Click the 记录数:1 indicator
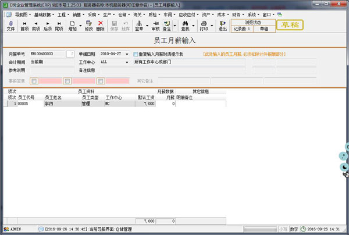349x235 pixels. pyautogui.click(x=242, y=29)
